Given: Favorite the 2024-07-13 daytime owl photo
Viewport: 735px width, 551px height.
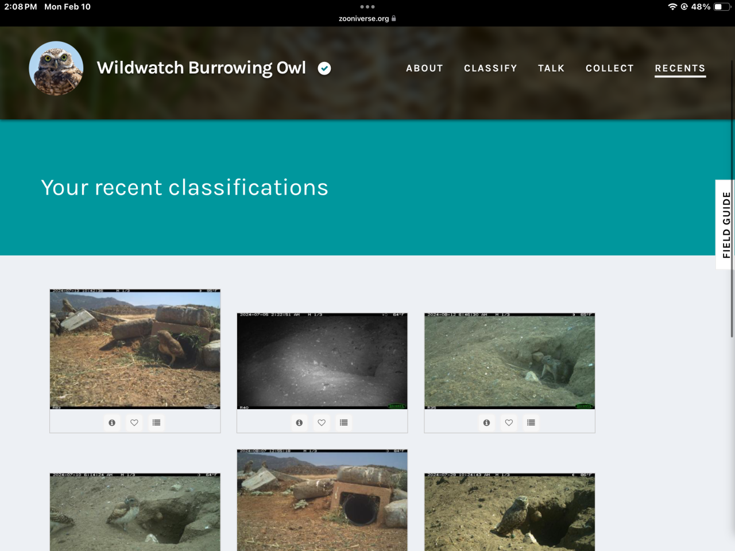Looking at the screenshot, I should point(134,422).
